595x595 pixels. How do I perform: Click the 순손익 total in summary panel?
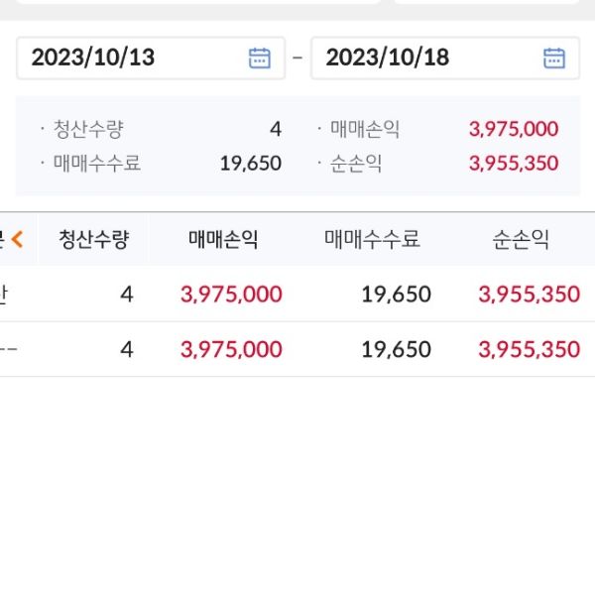[513, 164]
